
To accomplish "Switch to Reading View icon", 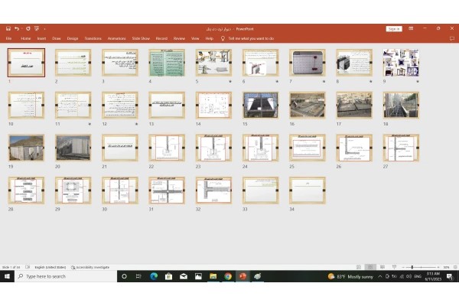I will [382, 267].
